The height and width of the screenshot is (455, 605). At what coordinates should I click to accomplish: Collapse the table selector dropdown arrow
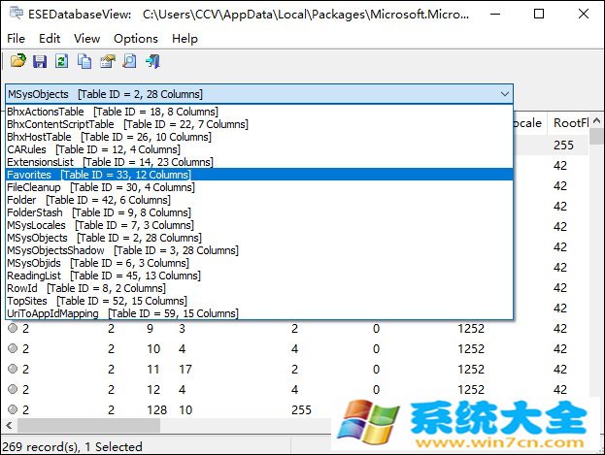(505, 94)
